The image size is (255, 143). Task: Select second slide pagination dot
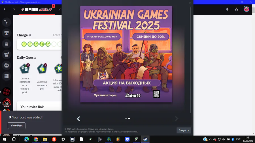pyautogui.click(x=129, y=118)
